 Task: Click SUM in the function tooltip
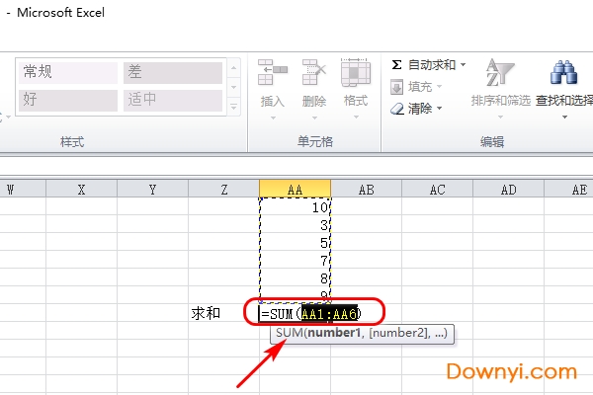pos(289,335)
